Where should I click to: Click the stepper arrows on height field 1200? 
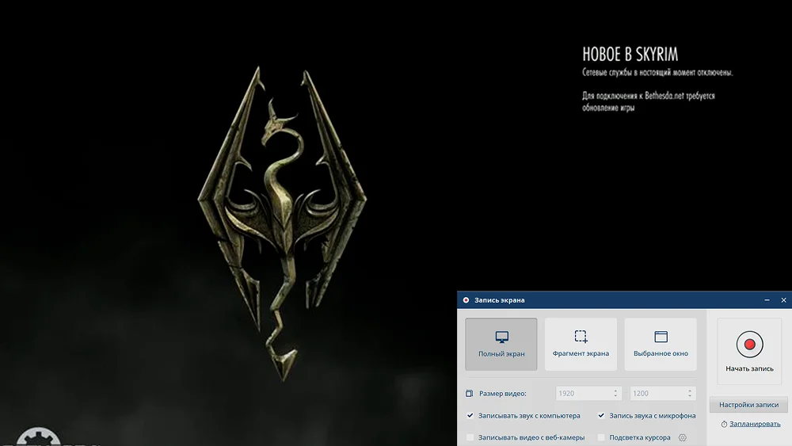[691, 394]
